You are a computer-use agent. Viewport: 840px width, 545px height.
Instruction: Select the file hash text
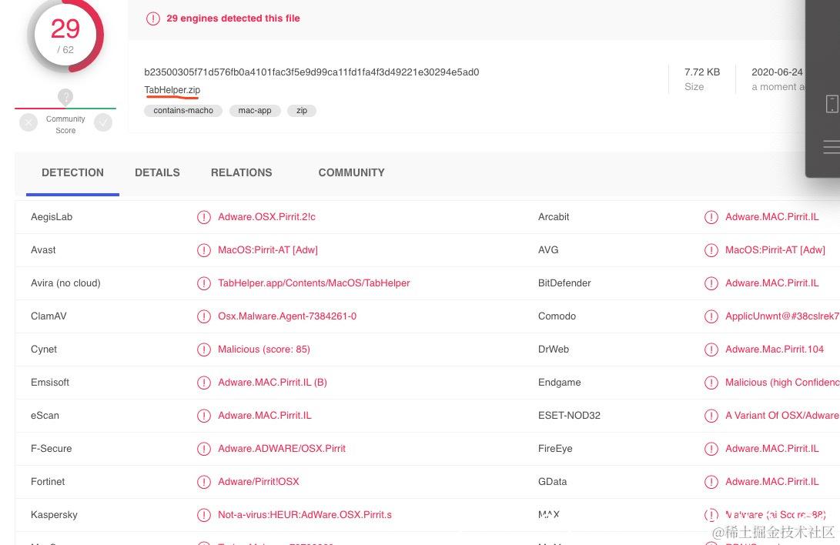click(312, 72)
